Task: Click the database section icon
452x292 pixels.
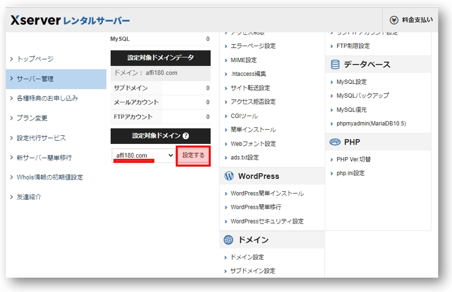Action: (x=335, y=64)
